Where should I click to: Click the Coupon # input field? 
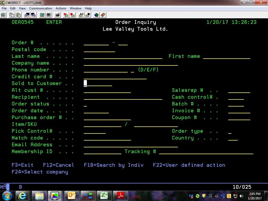pos(239,118)
